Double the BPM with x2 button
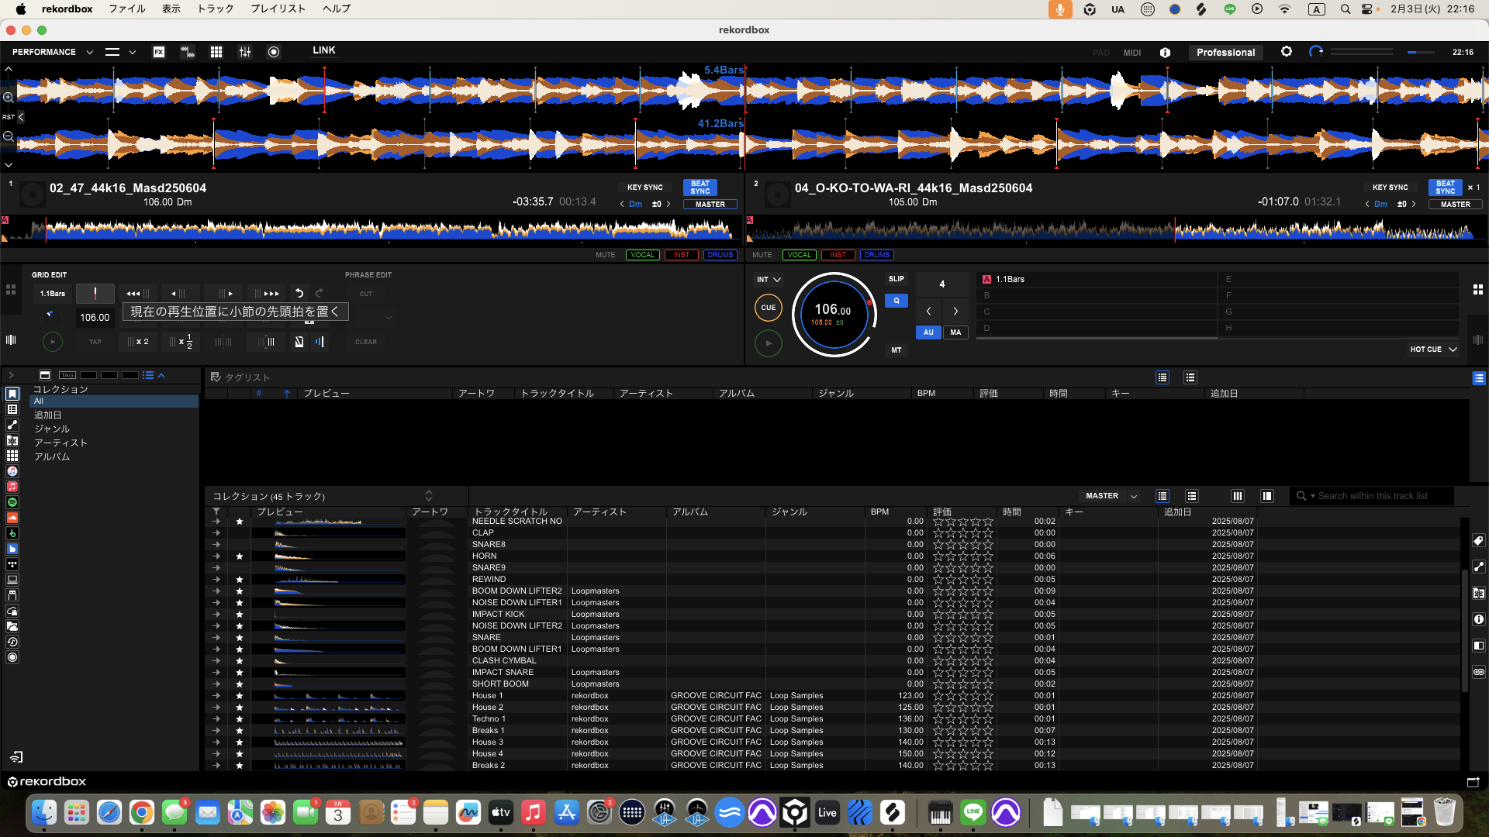Image resolution: width=1489 pixels, height=837 pixels. (138, 342)
